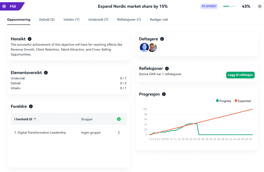264x172 pixels.
Task: Open three-dot menu for Digital Transformation Leadership
Action: click(119, 133)
